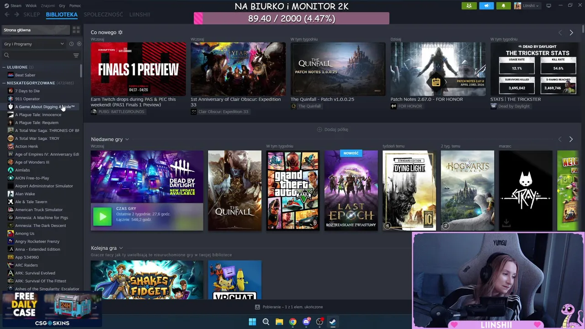Switch library to grid view icon
Image resolution: width=585 pixels, height=329 pixels.
pyautogui.click(x=76, y=30)
